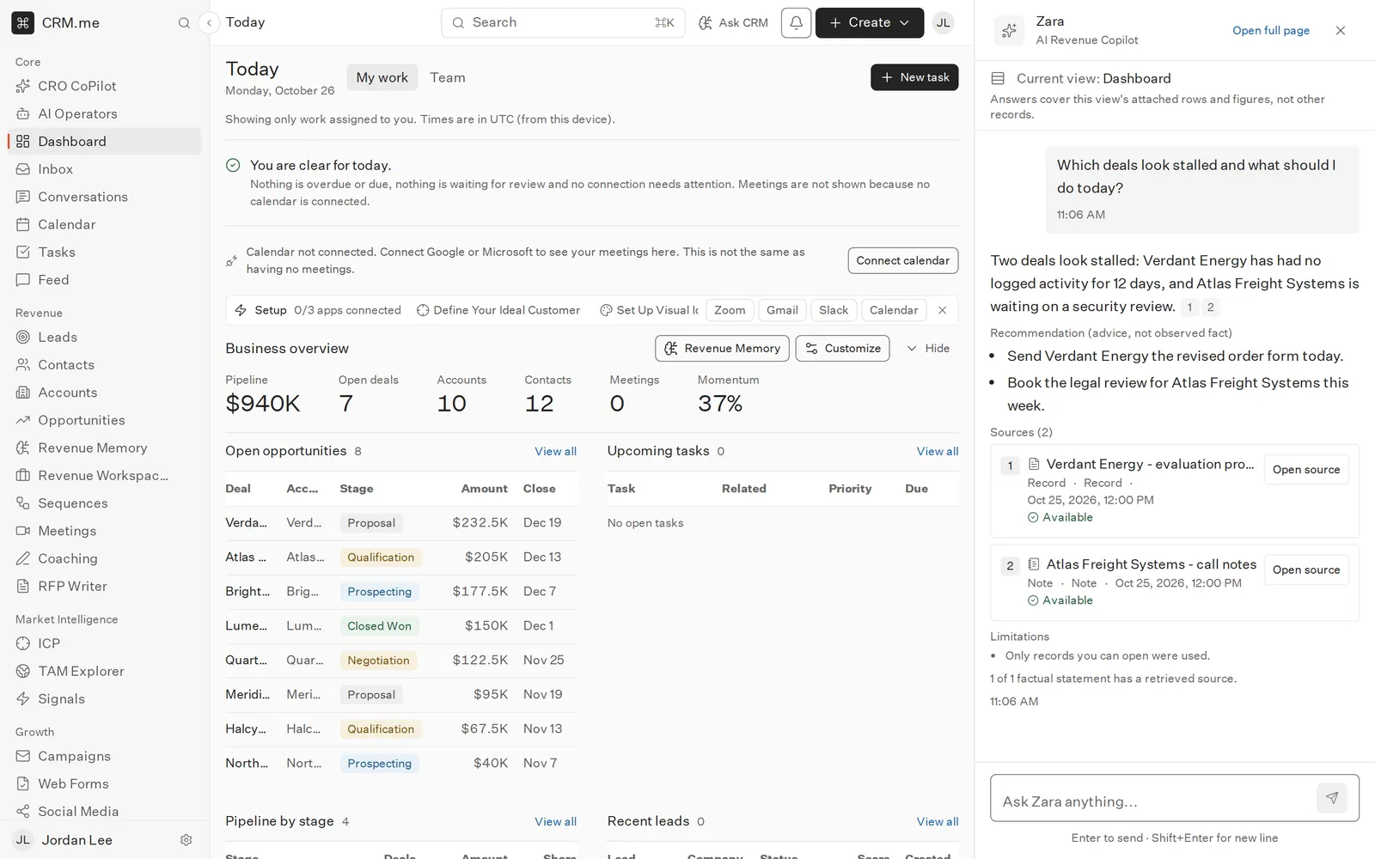The width and height of the screenshot is (1375, 859).
Task: Open full page link for Zara
Action: click(x=1271, y=31)
